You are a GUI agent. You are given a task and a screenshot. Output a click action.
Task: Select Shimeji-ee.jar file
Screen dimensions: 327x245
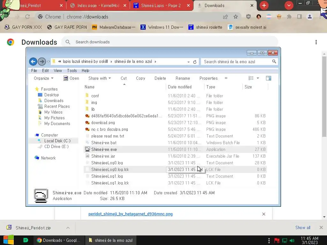175,156
